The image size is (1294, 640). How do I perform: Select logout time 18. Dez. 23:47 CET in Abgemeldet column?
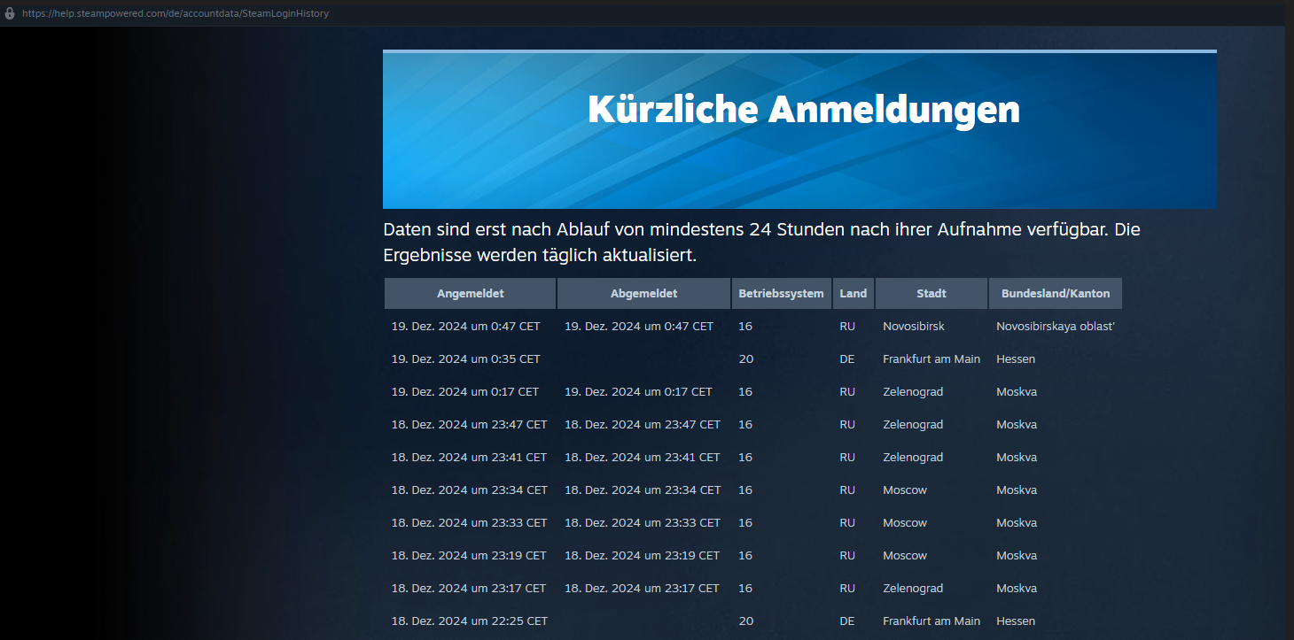(643, 425)
